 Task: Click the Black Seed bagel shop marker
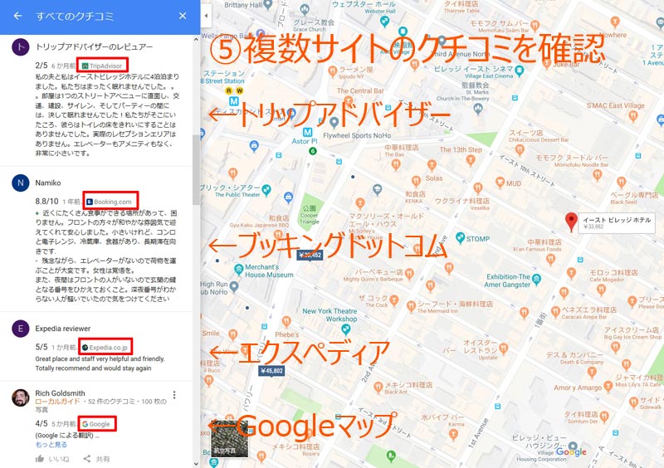point(621,183)
